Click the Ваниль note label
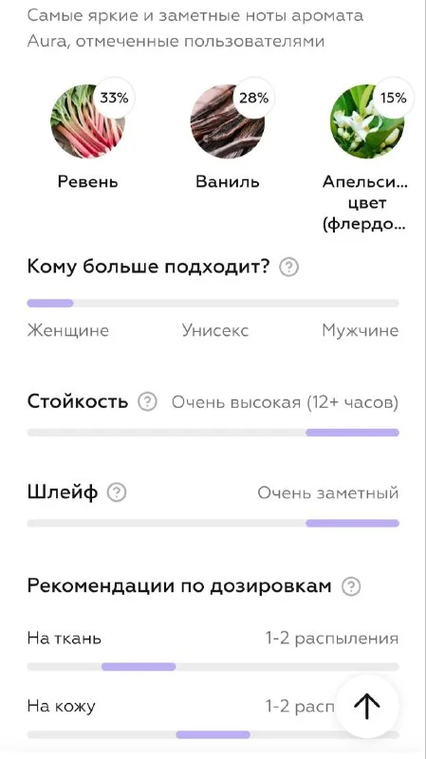 pos(228,182)
